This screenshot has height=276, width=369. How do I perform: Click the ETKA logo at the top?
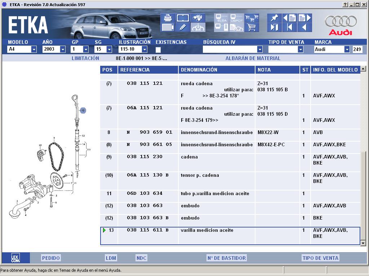tap(28, 25)
